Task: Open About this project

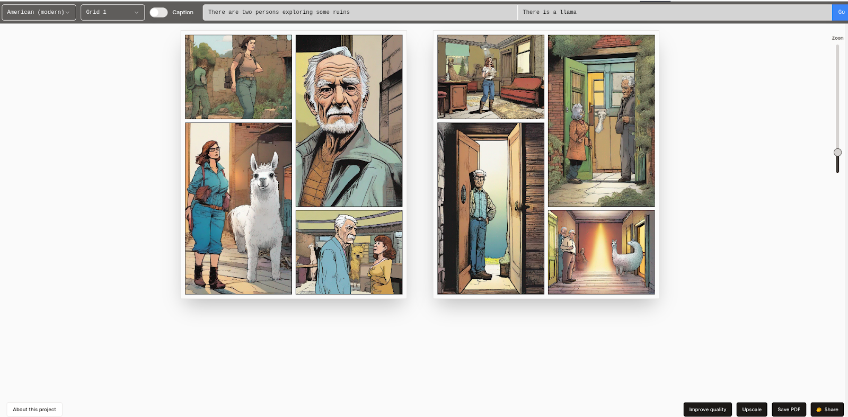Action: pyautogui.click(x=34, y=410)
